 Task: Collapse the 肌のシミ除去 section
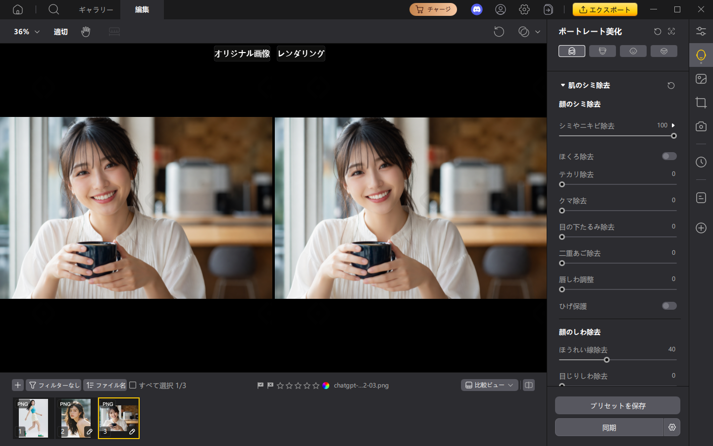coord(562,85)
